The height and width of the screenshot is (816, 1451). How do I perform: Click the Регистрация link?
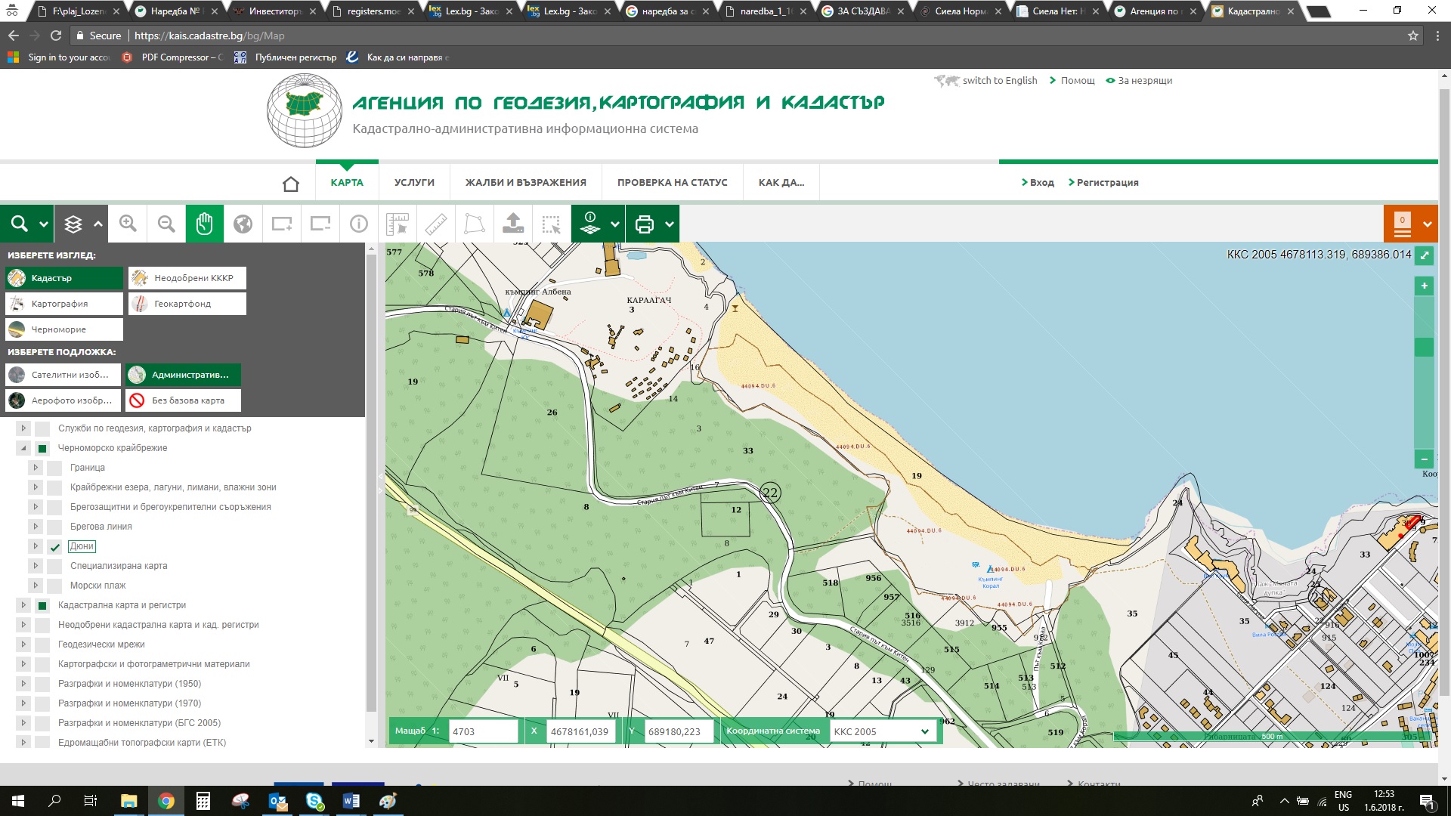point(1106,183)
